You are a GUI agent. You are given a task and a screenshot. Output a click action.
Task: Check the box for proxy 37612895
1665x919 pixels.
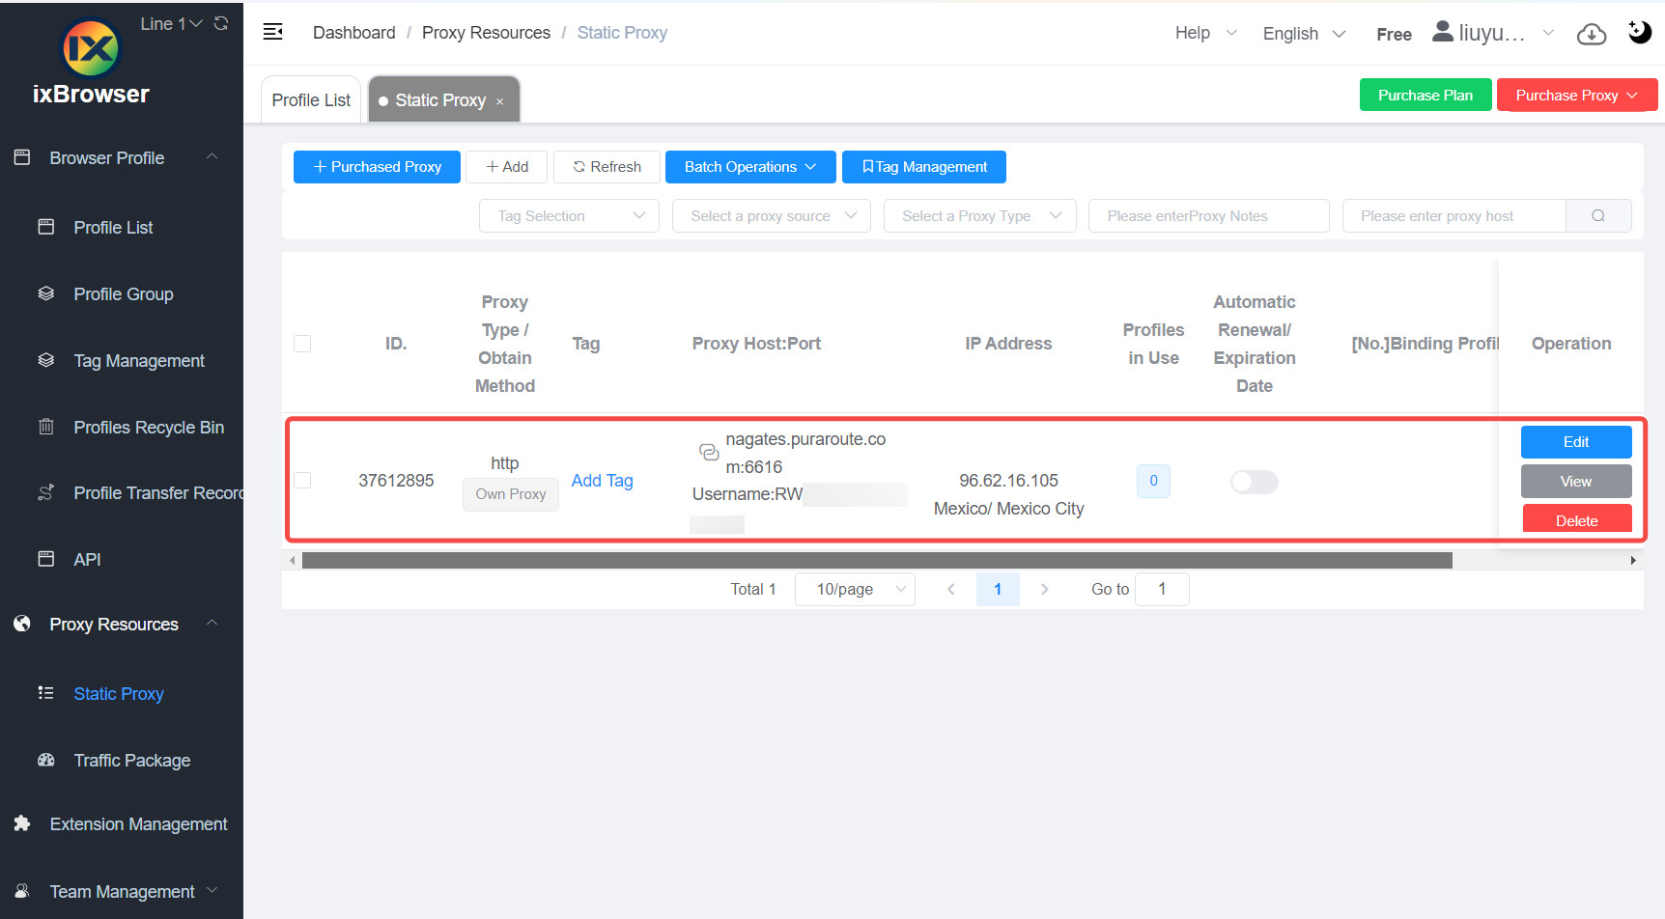(x=302, y=481)
